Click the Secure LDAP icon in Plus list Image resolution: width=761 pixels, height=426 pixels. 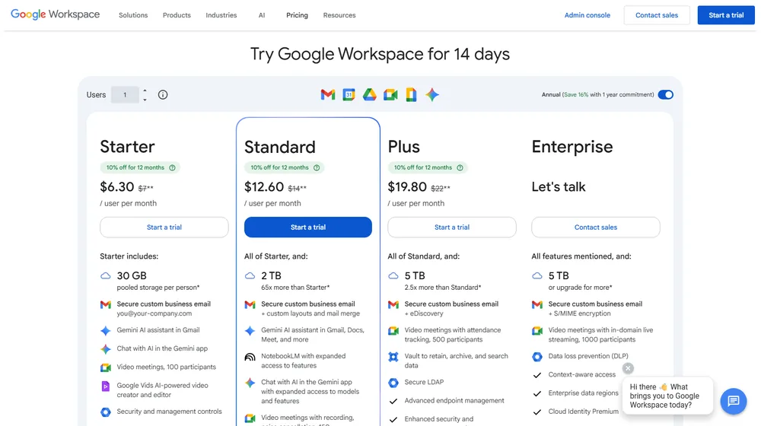pos(393,383)
